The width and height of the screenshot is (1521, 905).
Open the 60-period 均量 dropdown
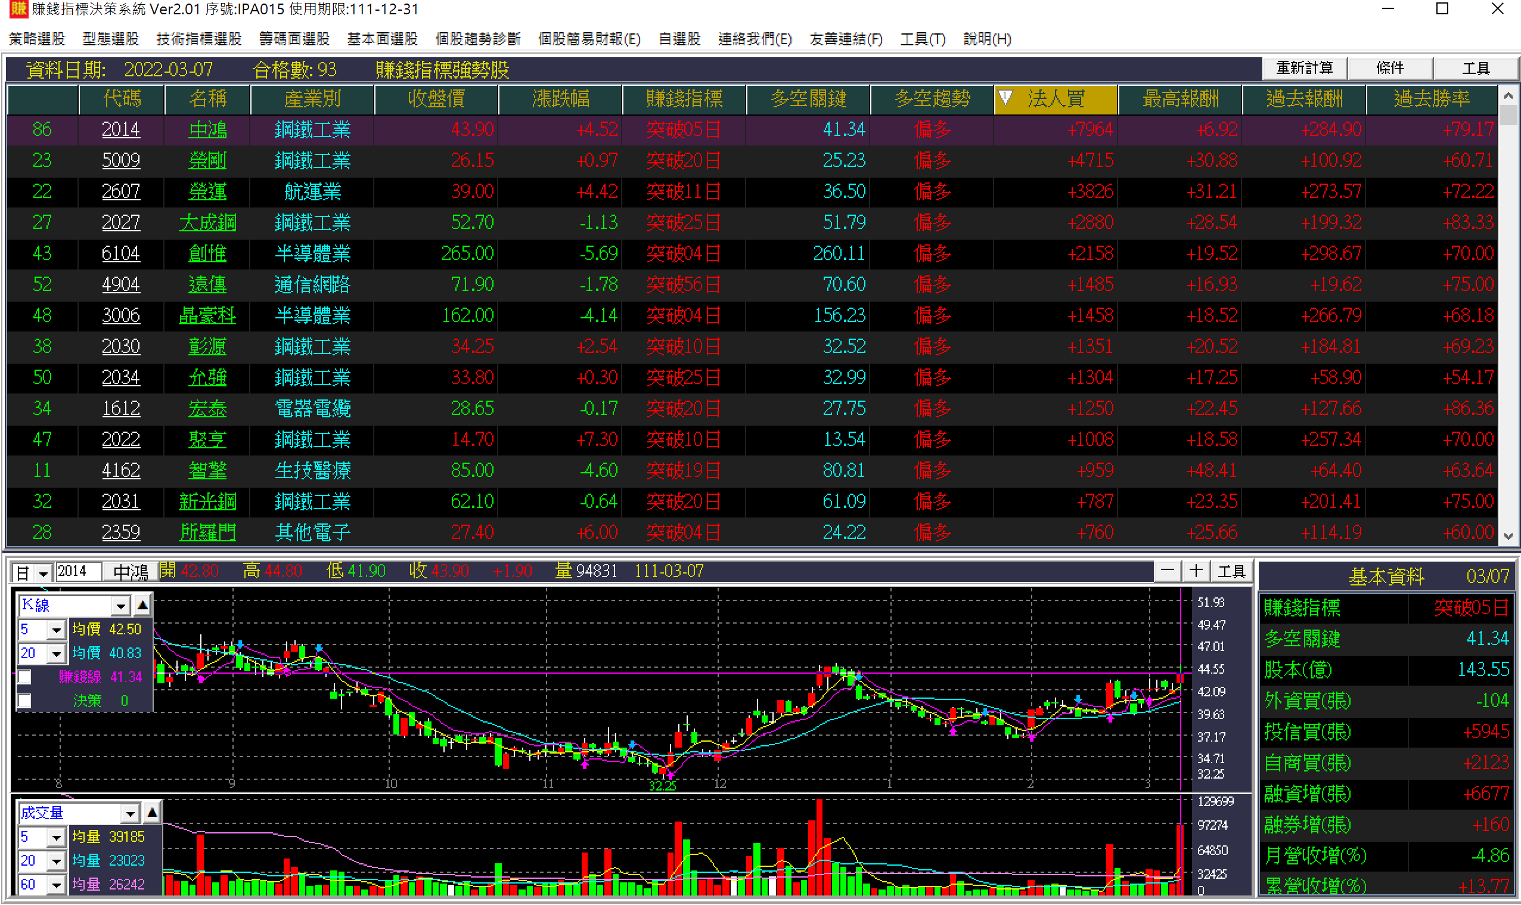[x=56, y=885]
